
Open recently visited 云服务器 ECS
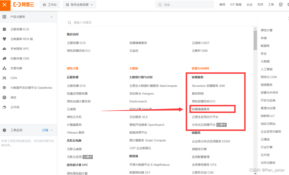76,43
